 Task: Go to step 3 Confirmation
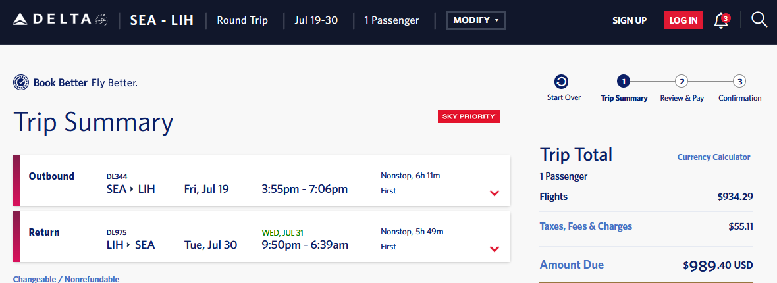point(739,82)
